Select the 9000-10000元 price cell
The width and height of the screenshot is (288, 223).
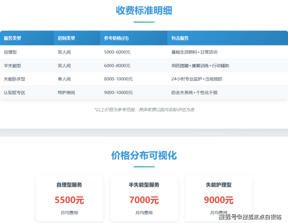[118, 93]
